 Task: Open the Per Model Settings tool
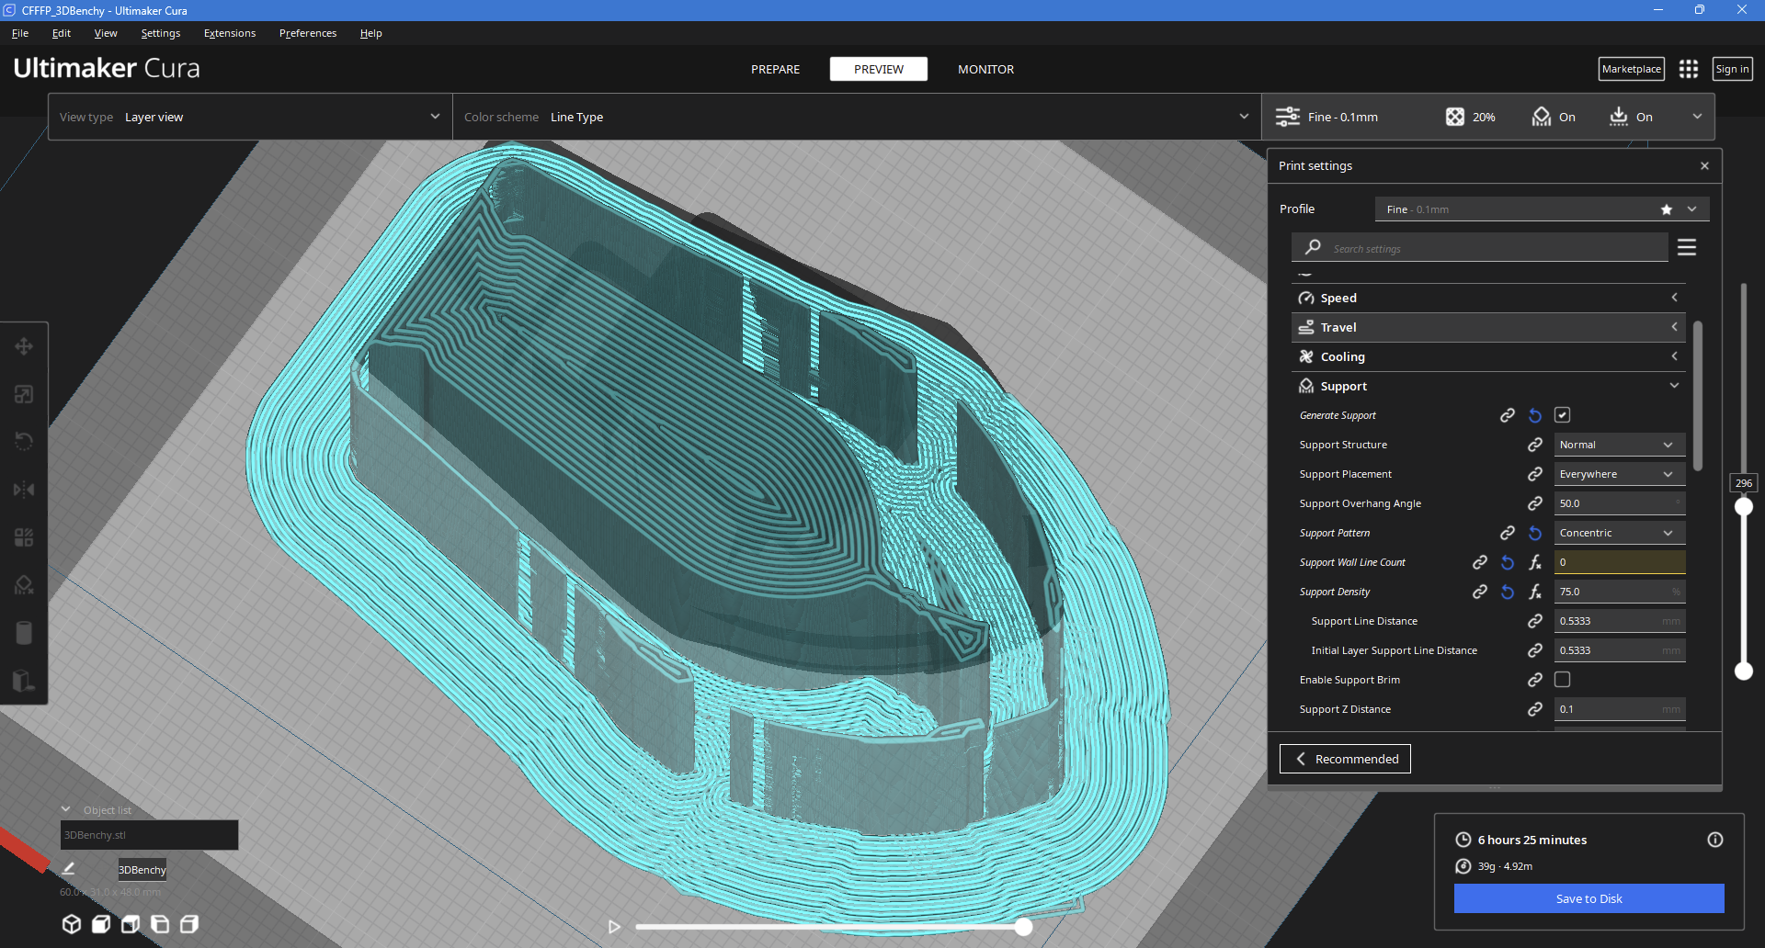24,537
